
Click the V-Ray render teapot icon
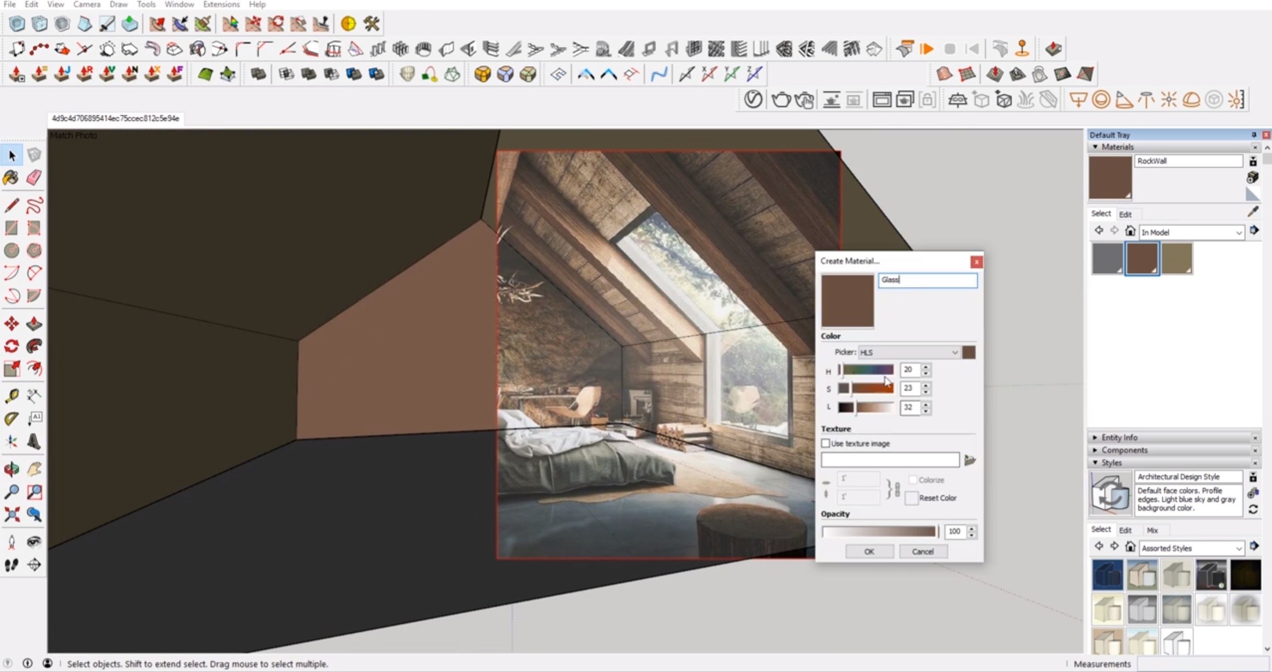pos(781,100)
